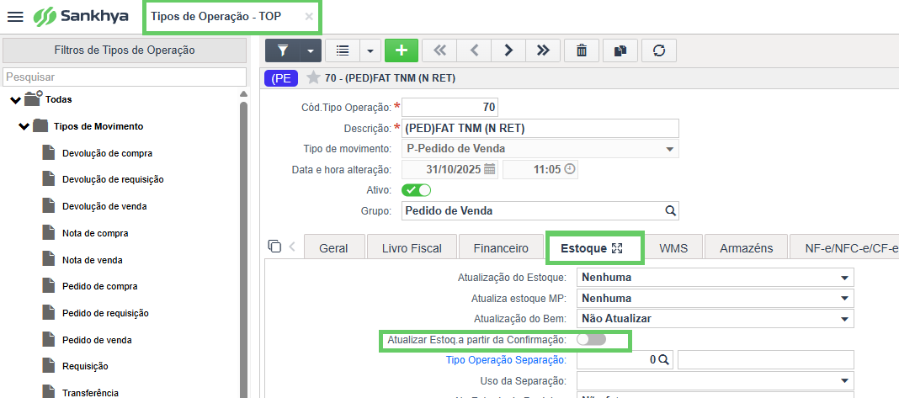Screen dimensions: 899x398
Task: Go to the first record
Action: 439,50
